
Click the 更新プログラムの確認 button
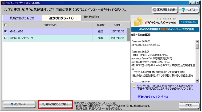coord(55,104)
